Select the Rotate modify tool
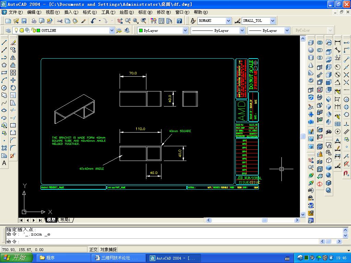Image resolution: width=351 pixels, height=263 pixels. [13, 88]
